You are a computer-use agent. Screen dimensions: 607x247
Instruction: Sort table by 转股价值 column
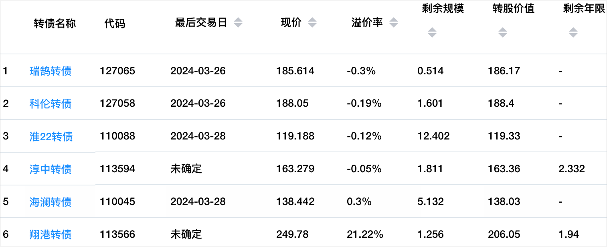pyautogui.click(x=502, y=32)
